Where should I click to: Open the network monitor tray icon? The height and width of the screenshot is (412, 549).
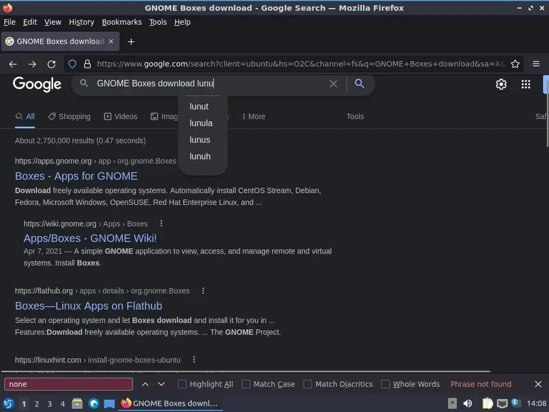[502, 403]
